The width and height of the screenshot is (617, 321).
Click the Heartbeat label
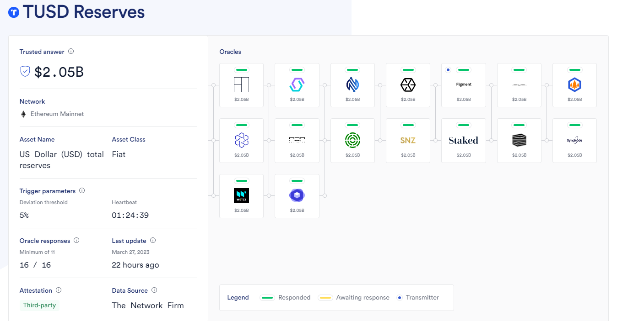click(x=124, y=202)
